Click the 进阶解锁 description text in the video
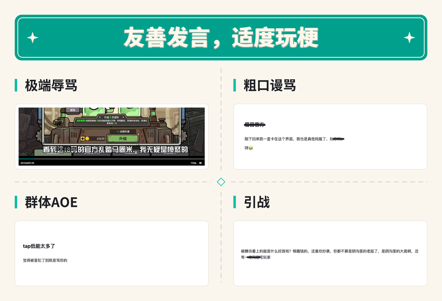Viewport: 442px width, 301px height. 112,122
